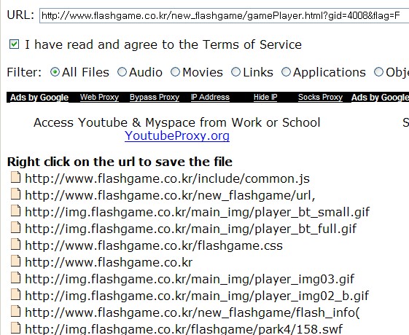Open the IP Address ad link

[x=210, y=97]
